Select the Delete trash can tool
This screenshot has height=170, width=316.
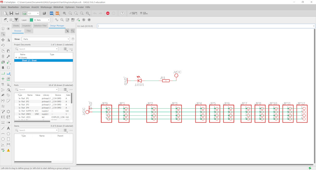coord(3,57)
